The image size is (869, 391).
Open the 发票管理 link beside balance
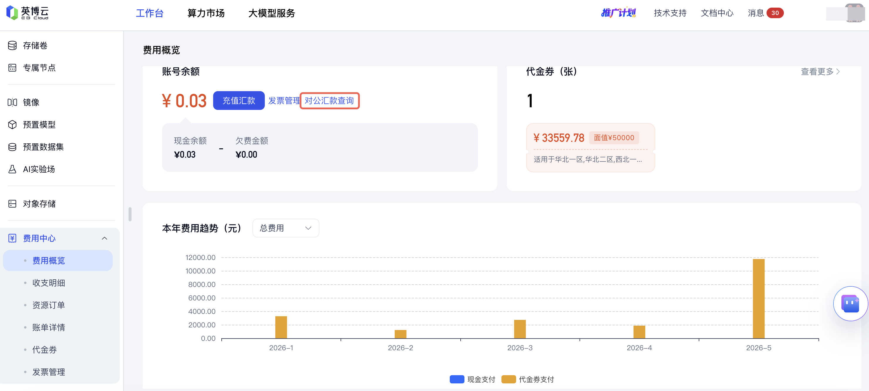coord(284,100)
